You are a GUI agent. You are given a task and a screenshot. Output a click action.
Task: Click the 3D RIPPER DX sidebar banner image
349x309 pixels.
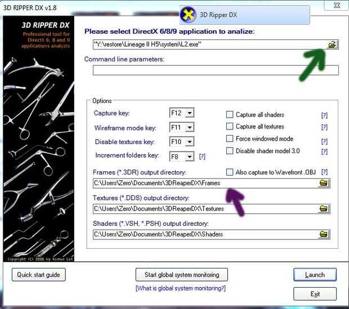click(x=38, y=138)
